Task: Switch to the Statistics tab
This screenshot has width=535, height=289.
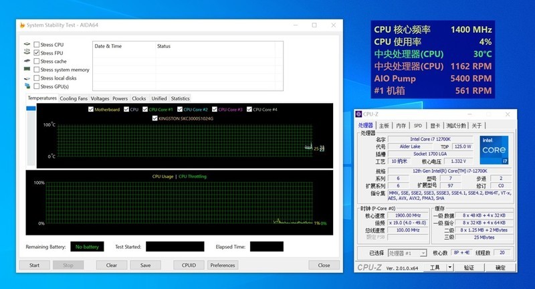Action: (180, 98)
